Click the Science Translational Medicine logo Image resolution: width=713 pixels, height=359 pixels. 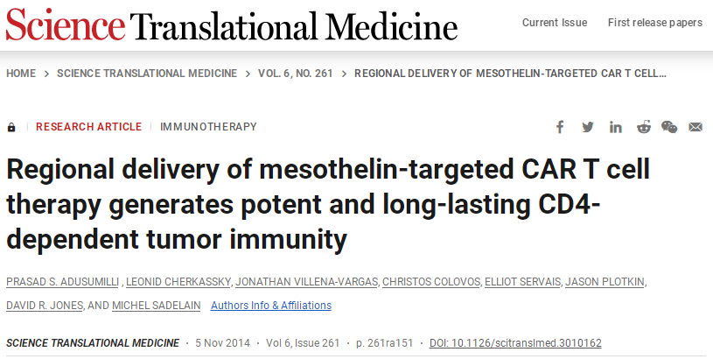231,25
